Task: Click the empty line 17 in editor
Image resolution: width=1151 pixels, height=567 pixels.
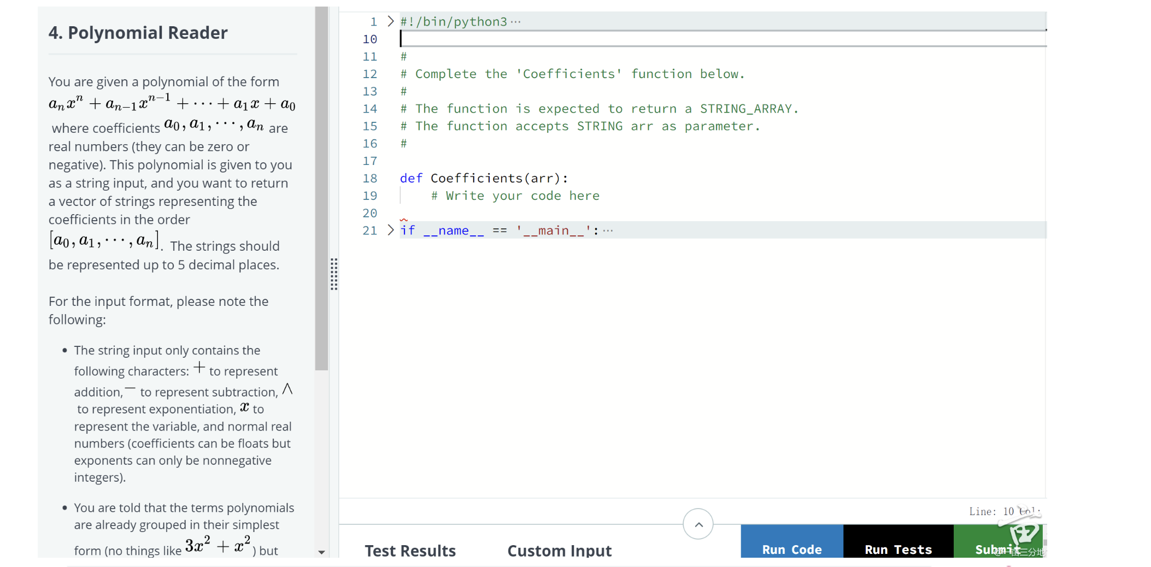Action: (723, 161)
